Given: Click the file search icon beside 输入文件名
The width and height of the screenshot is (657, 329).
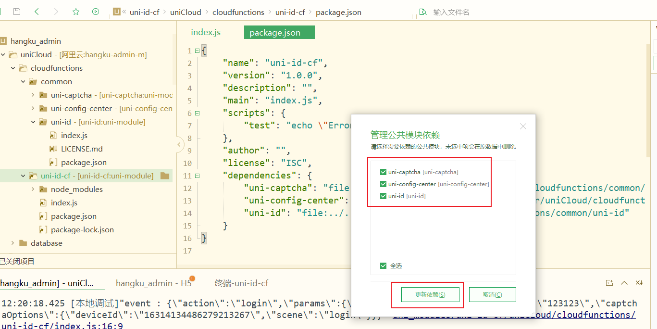Looking at the screenshot, I should point(423,12).
